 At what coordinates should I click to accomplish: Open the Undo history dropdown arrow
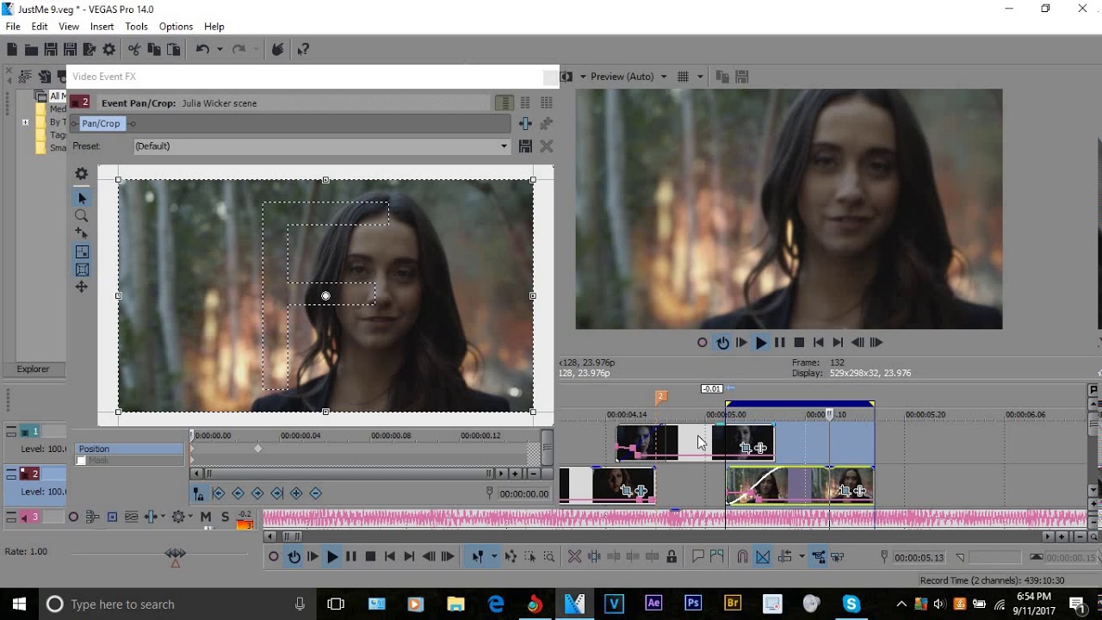(x=219, y=50)
